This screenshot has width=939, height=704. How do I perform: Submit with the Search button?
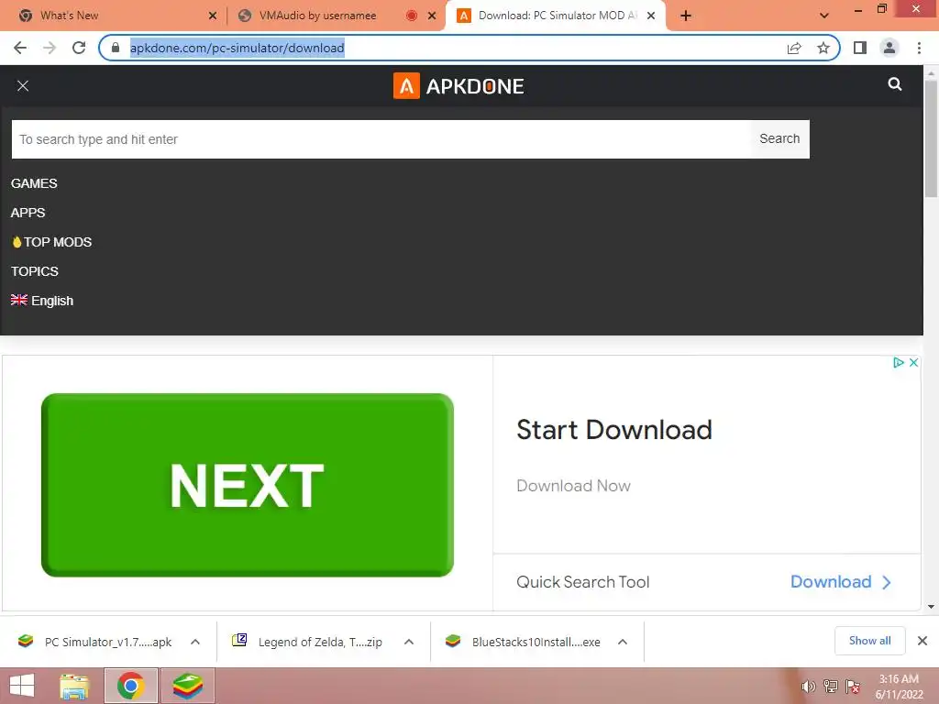[779, 139]
